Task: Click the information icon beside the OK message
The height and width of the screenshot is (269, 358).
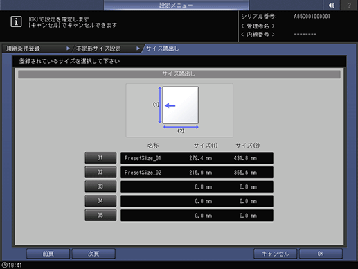Action: tap(16, 21)
